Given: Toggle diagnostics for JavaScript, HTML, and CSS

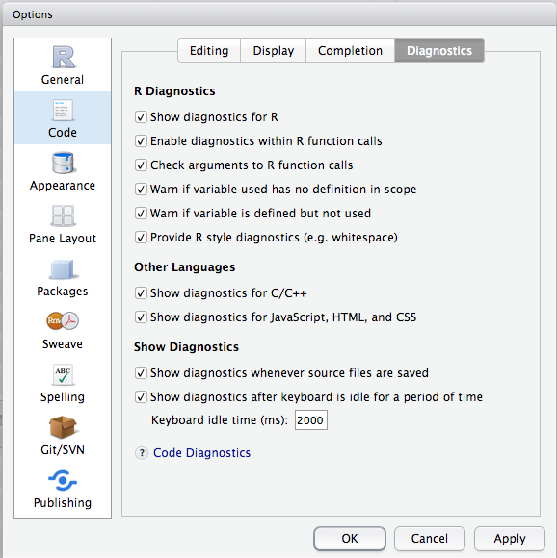Looking at the screenshot, I should 141,317.
